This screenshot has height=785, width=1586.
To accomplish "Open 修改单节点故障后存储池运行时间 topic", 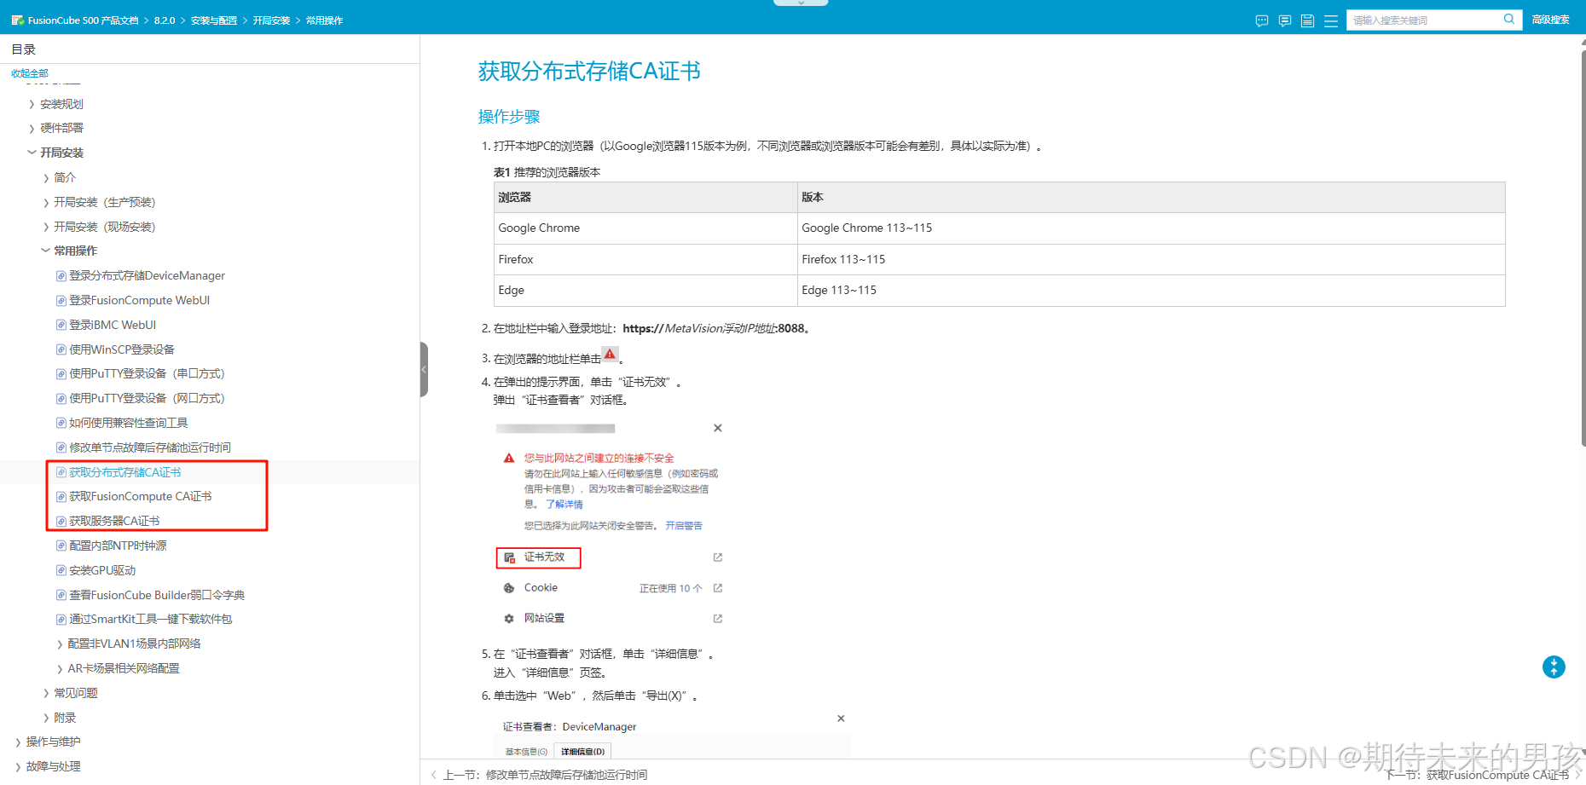I will (150, 447).
